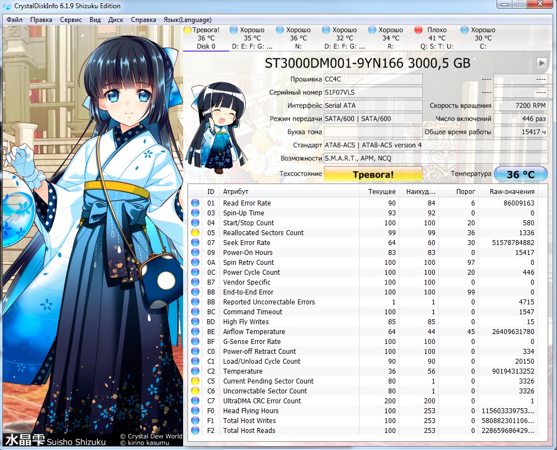The image size is (557, 450).
Task: Click the Тревога! health status button
Action: tap(373, 174)
